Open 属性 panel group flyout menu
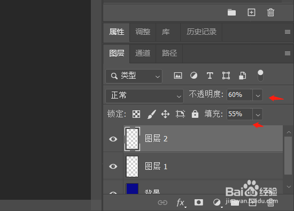 [x=288, y=32]
